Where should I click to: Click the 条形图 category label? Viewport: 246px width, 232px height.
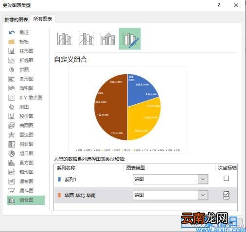26,79
